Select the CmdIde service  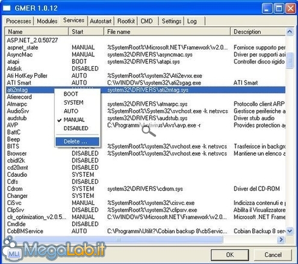click(x=16, y=224)
